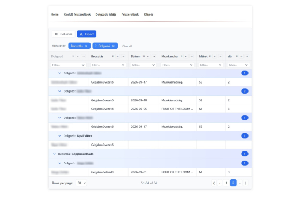Move the Méret column right with arrow icon
300x197 pixels.
(x=220, y=56)
